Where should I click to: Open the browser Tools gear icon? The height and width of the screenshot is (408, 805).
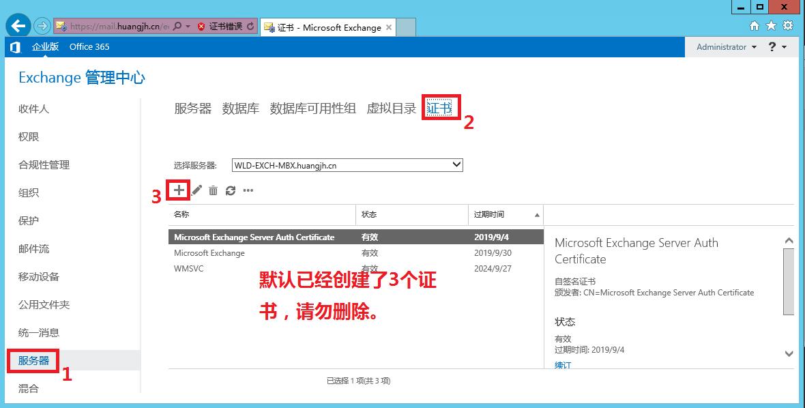pyautogui.click(x=788, y=26)
